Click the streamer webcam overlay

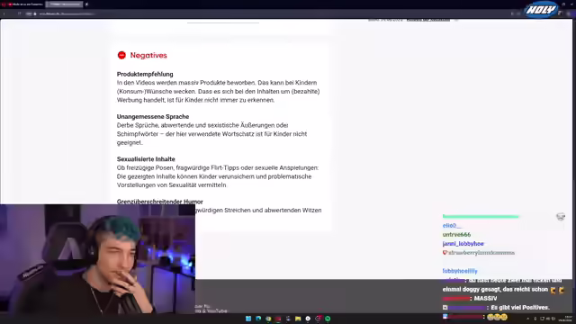pyautogui.click(x=97, y=259)
